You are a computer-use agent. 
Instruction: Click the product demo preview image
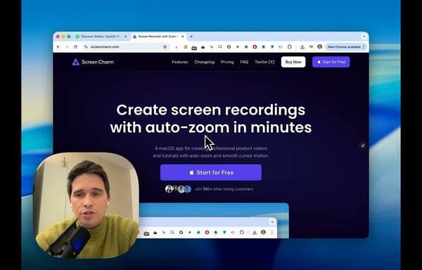[214, 221]
